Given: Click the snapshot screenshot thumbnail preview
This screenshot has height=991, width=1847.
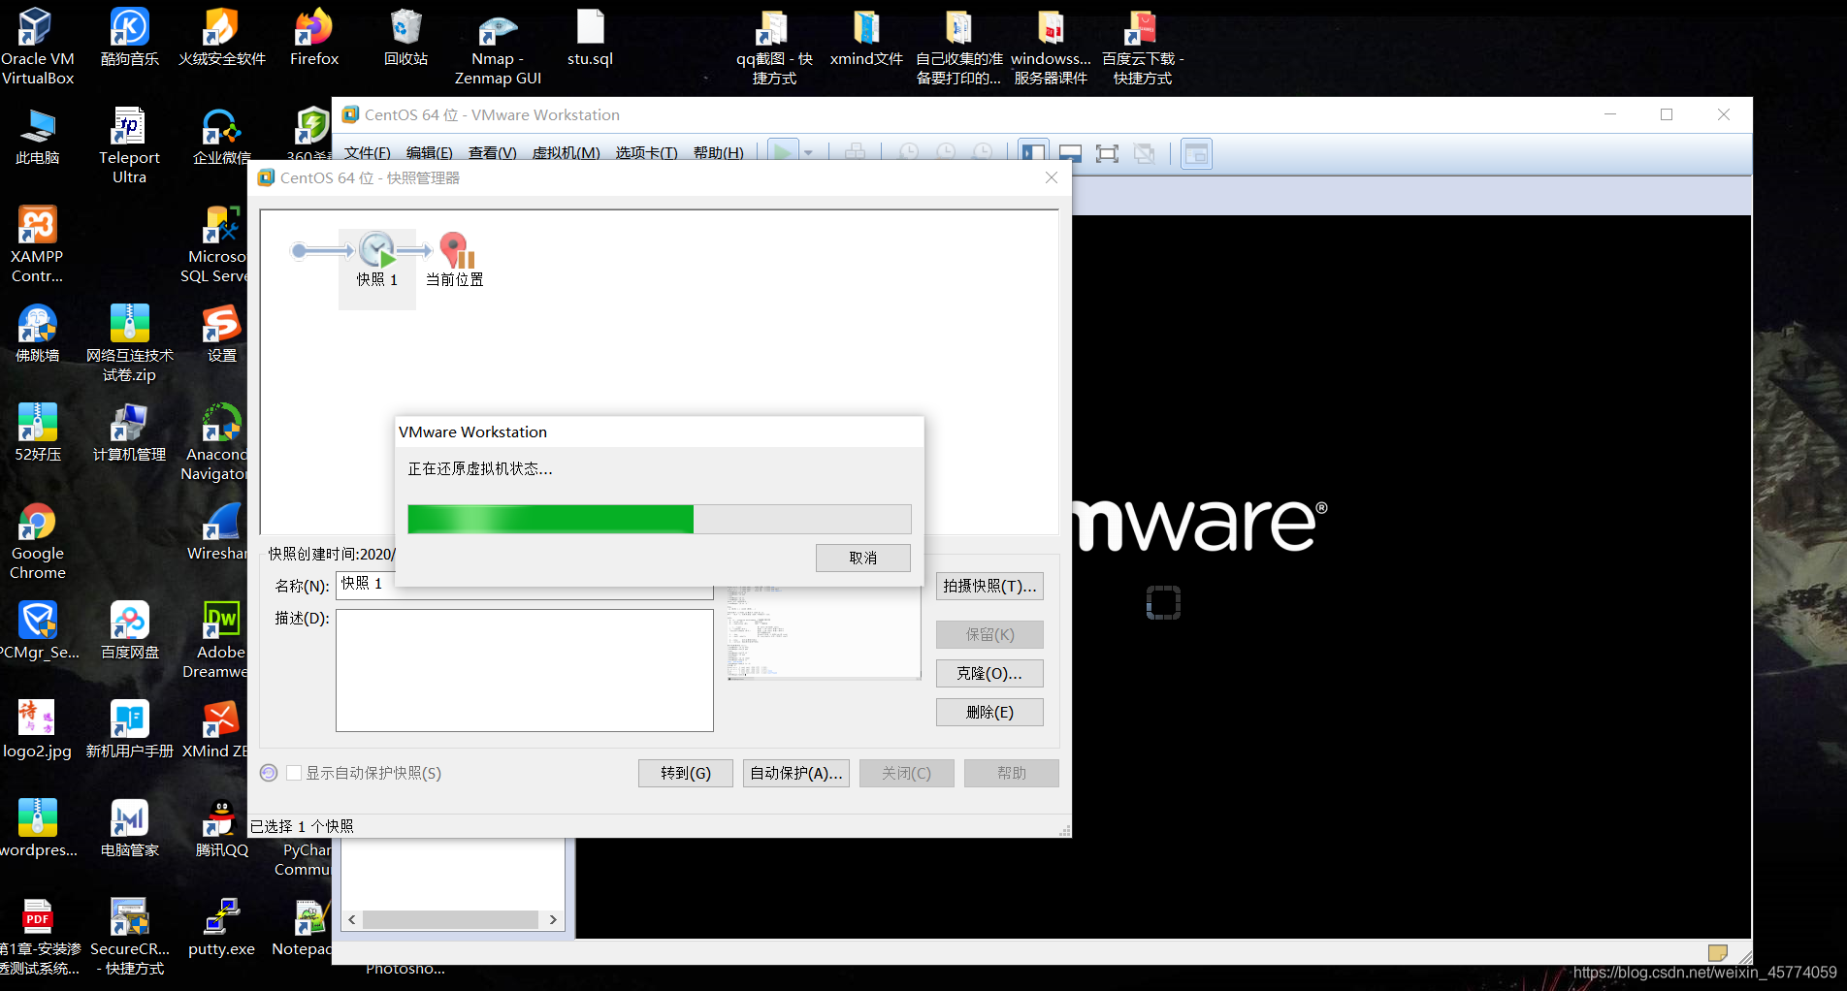Looking at the screenshot, I should tap(824, 632).
